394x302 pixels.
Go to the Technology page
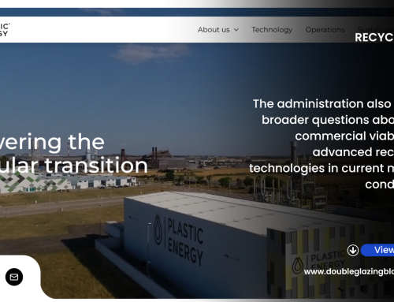coord(272,30)
